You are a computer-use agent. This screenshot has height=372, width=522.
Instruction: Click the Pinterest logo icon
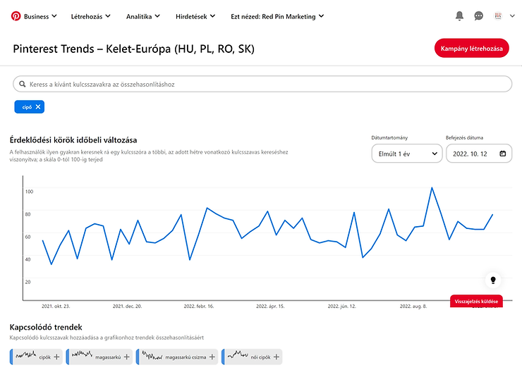(x=16, y=16)
